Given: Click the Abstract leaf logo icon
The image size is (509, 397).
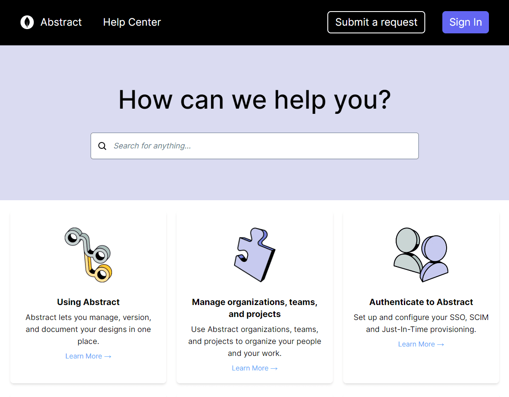Looking at the screenshot, I should click(x=27, y=22).
